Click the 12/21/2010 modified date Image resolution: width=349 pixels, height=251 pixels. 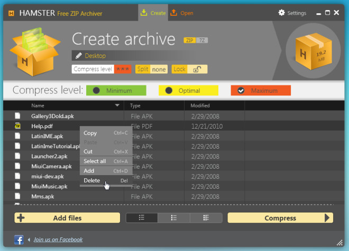pyautogui.click(x=207, y=126)
